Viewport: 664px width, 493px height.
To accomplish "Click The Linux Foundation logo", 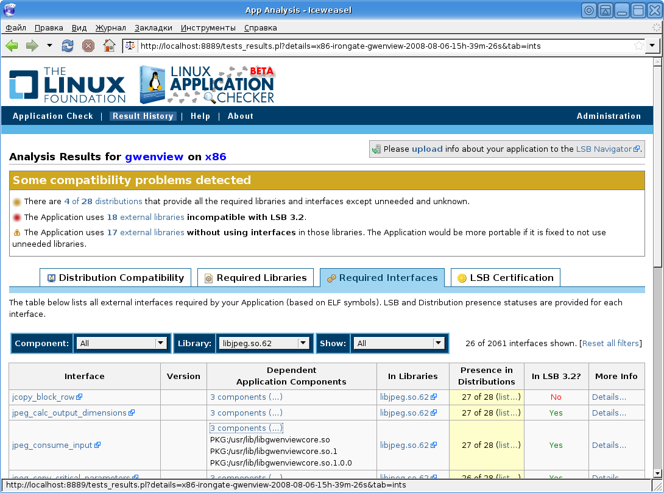I will click(68, 85).
